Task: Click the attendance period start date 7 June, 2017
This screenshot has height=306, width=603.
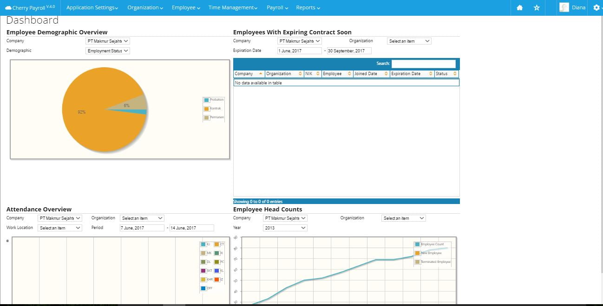Action: [x=142, y=228]
